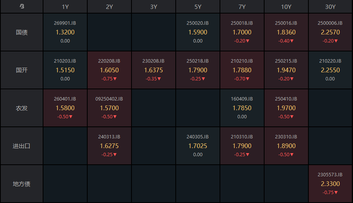This screenshot has width=353, height=203.
Task: Open bond code 2500006.IB
Action: (331, 23)
